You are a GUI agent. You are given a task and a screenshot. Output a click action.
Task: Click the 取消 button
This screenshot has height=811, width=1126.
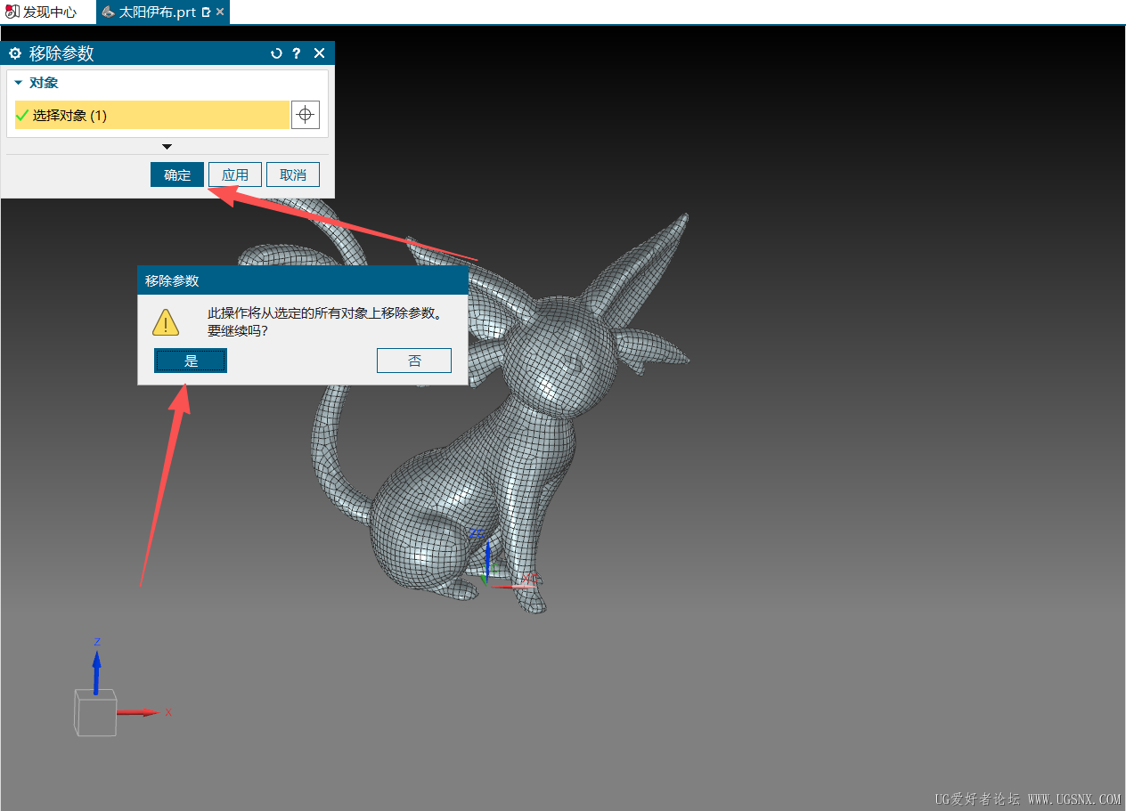click(x=293, y=174)
